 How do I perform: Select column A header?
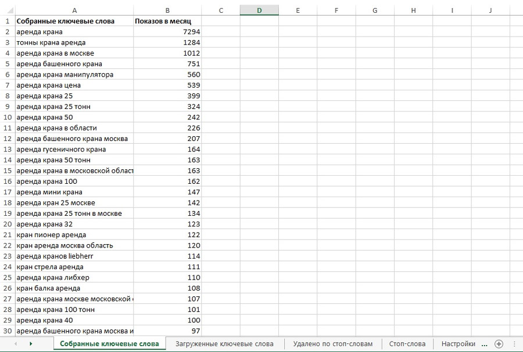74,10
